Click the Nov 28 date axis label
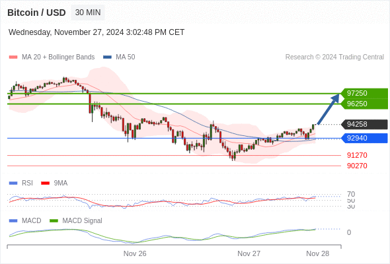The height and width of the screenshot is (264, 390). click(318, 253)
